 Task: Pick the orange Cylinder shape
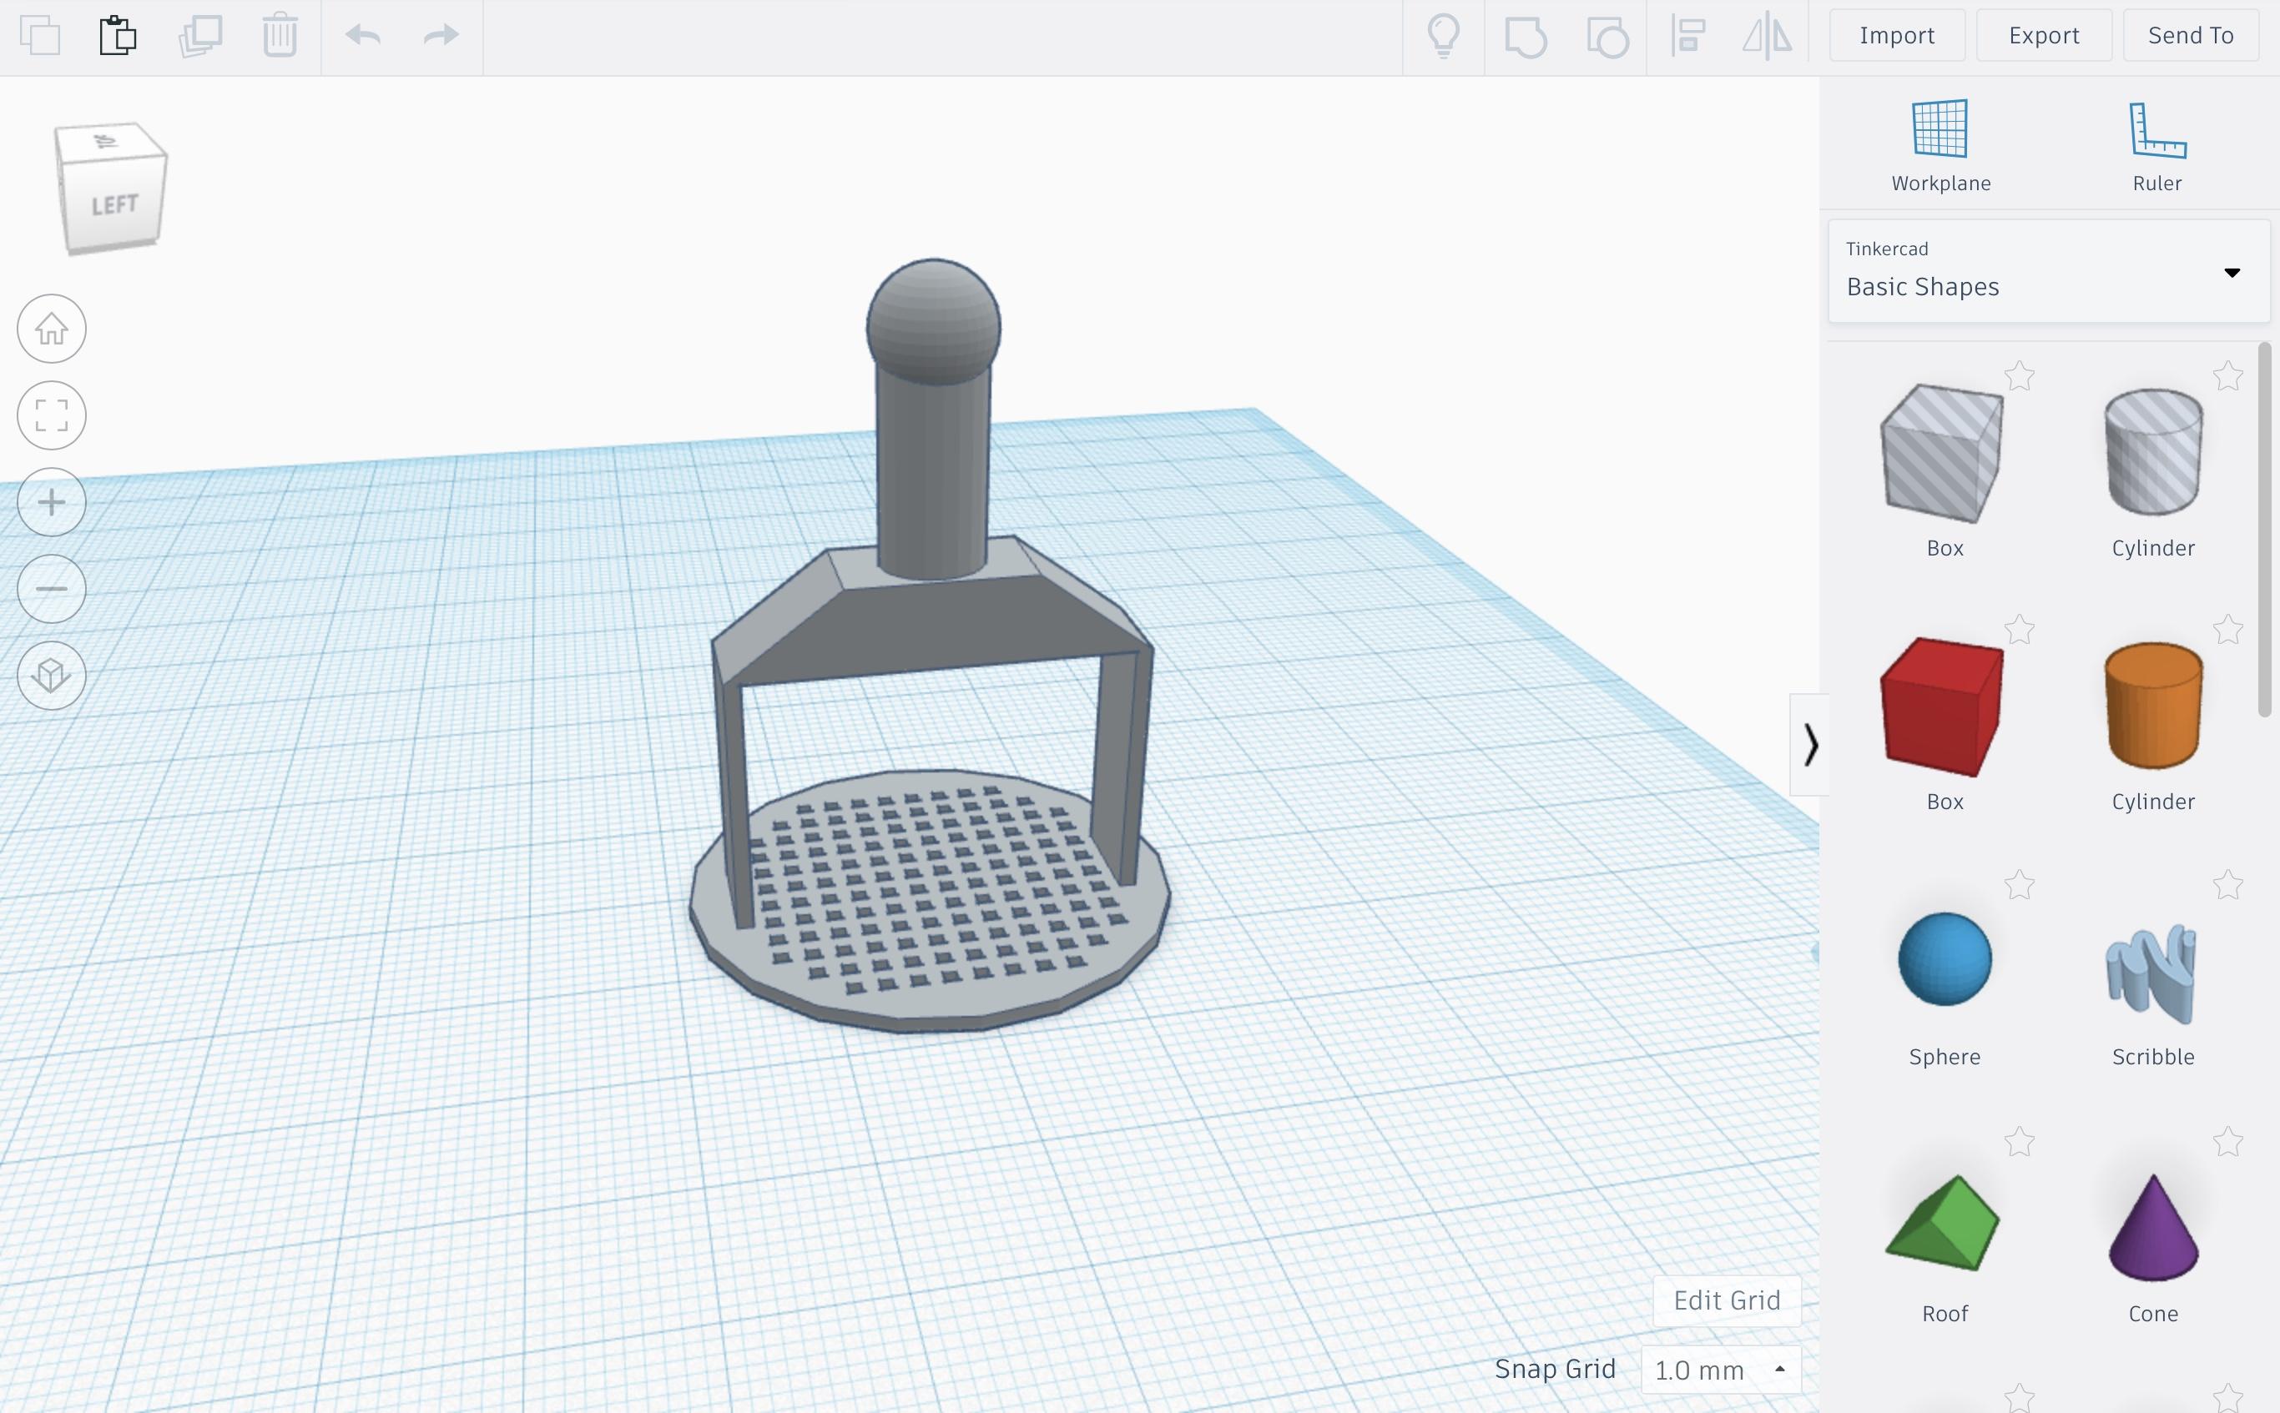(x=2153, y=706)
